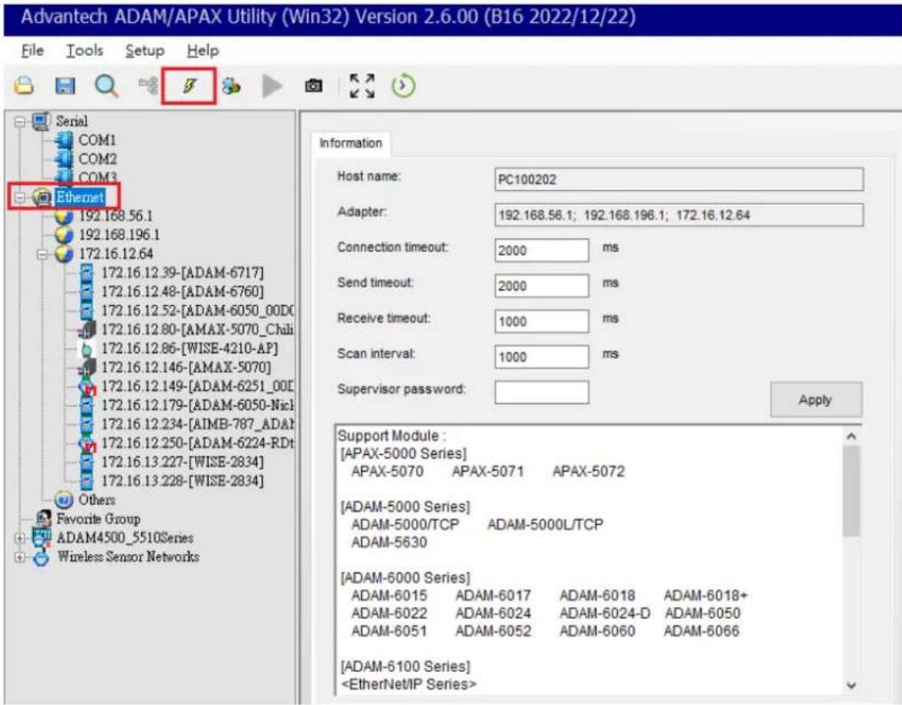The width and height of the screenshot is (902, 705).
Task: Click the Supervisor password field
Action: (x=542, y=392)
